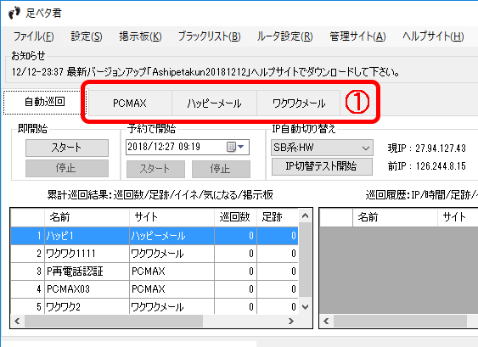The height and width of the screenshot is (347, 478).
Task: Open the SB系:HW IP switching combo box
Action: click(322, 148)
